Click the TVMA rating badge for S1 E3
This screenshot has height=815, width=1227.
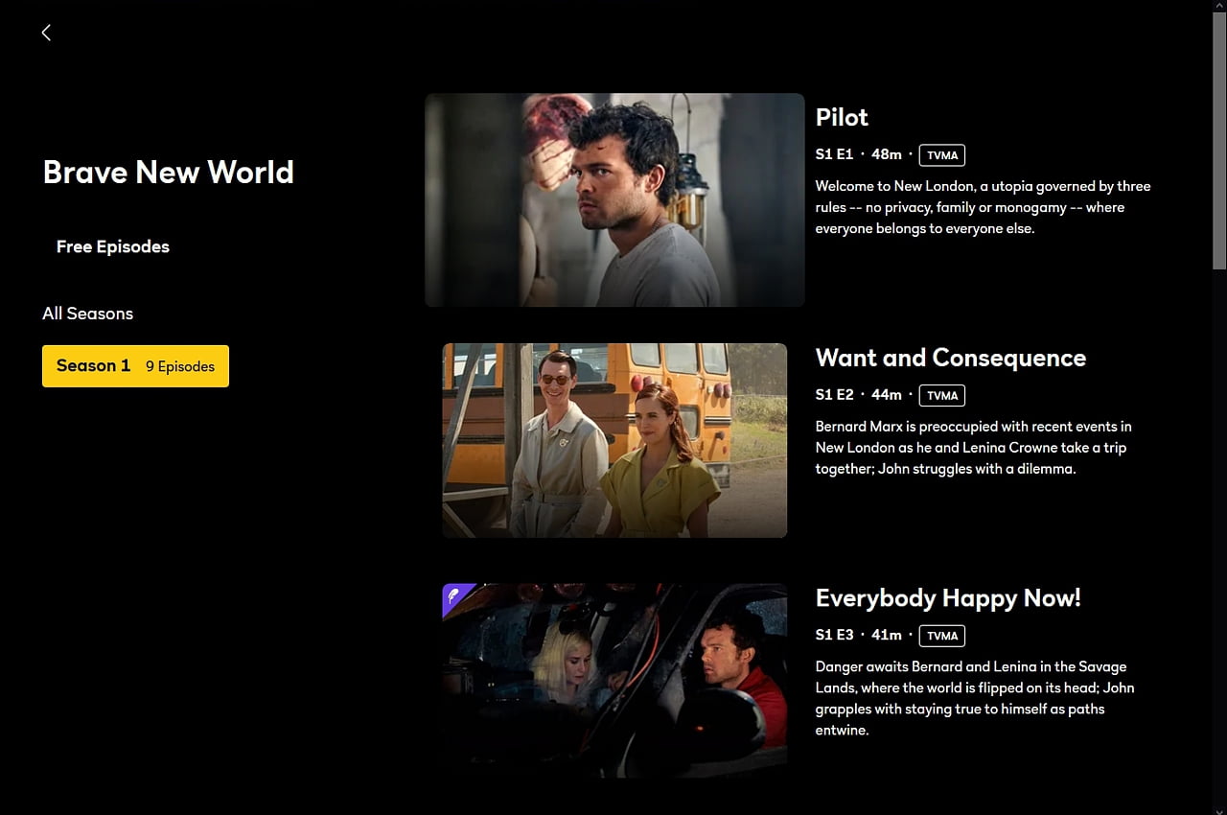point(942,636)
